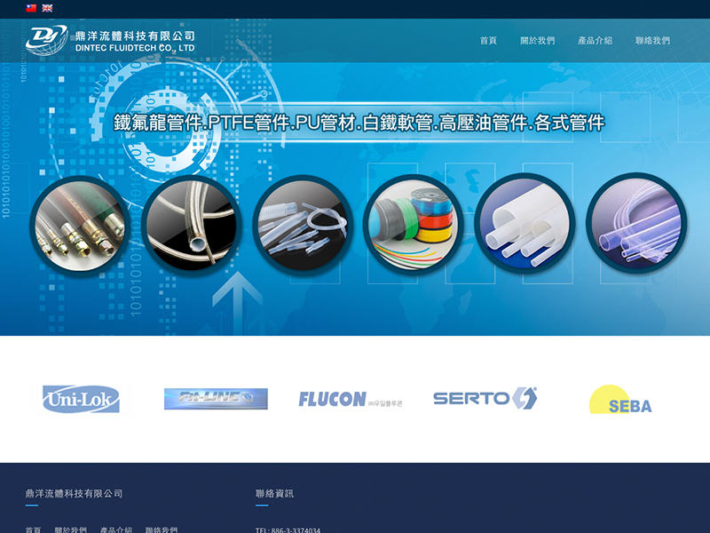This screenshot has height=533, width=710.
Task: Switch to English via the UK flag icon
Action: (49, 7)
